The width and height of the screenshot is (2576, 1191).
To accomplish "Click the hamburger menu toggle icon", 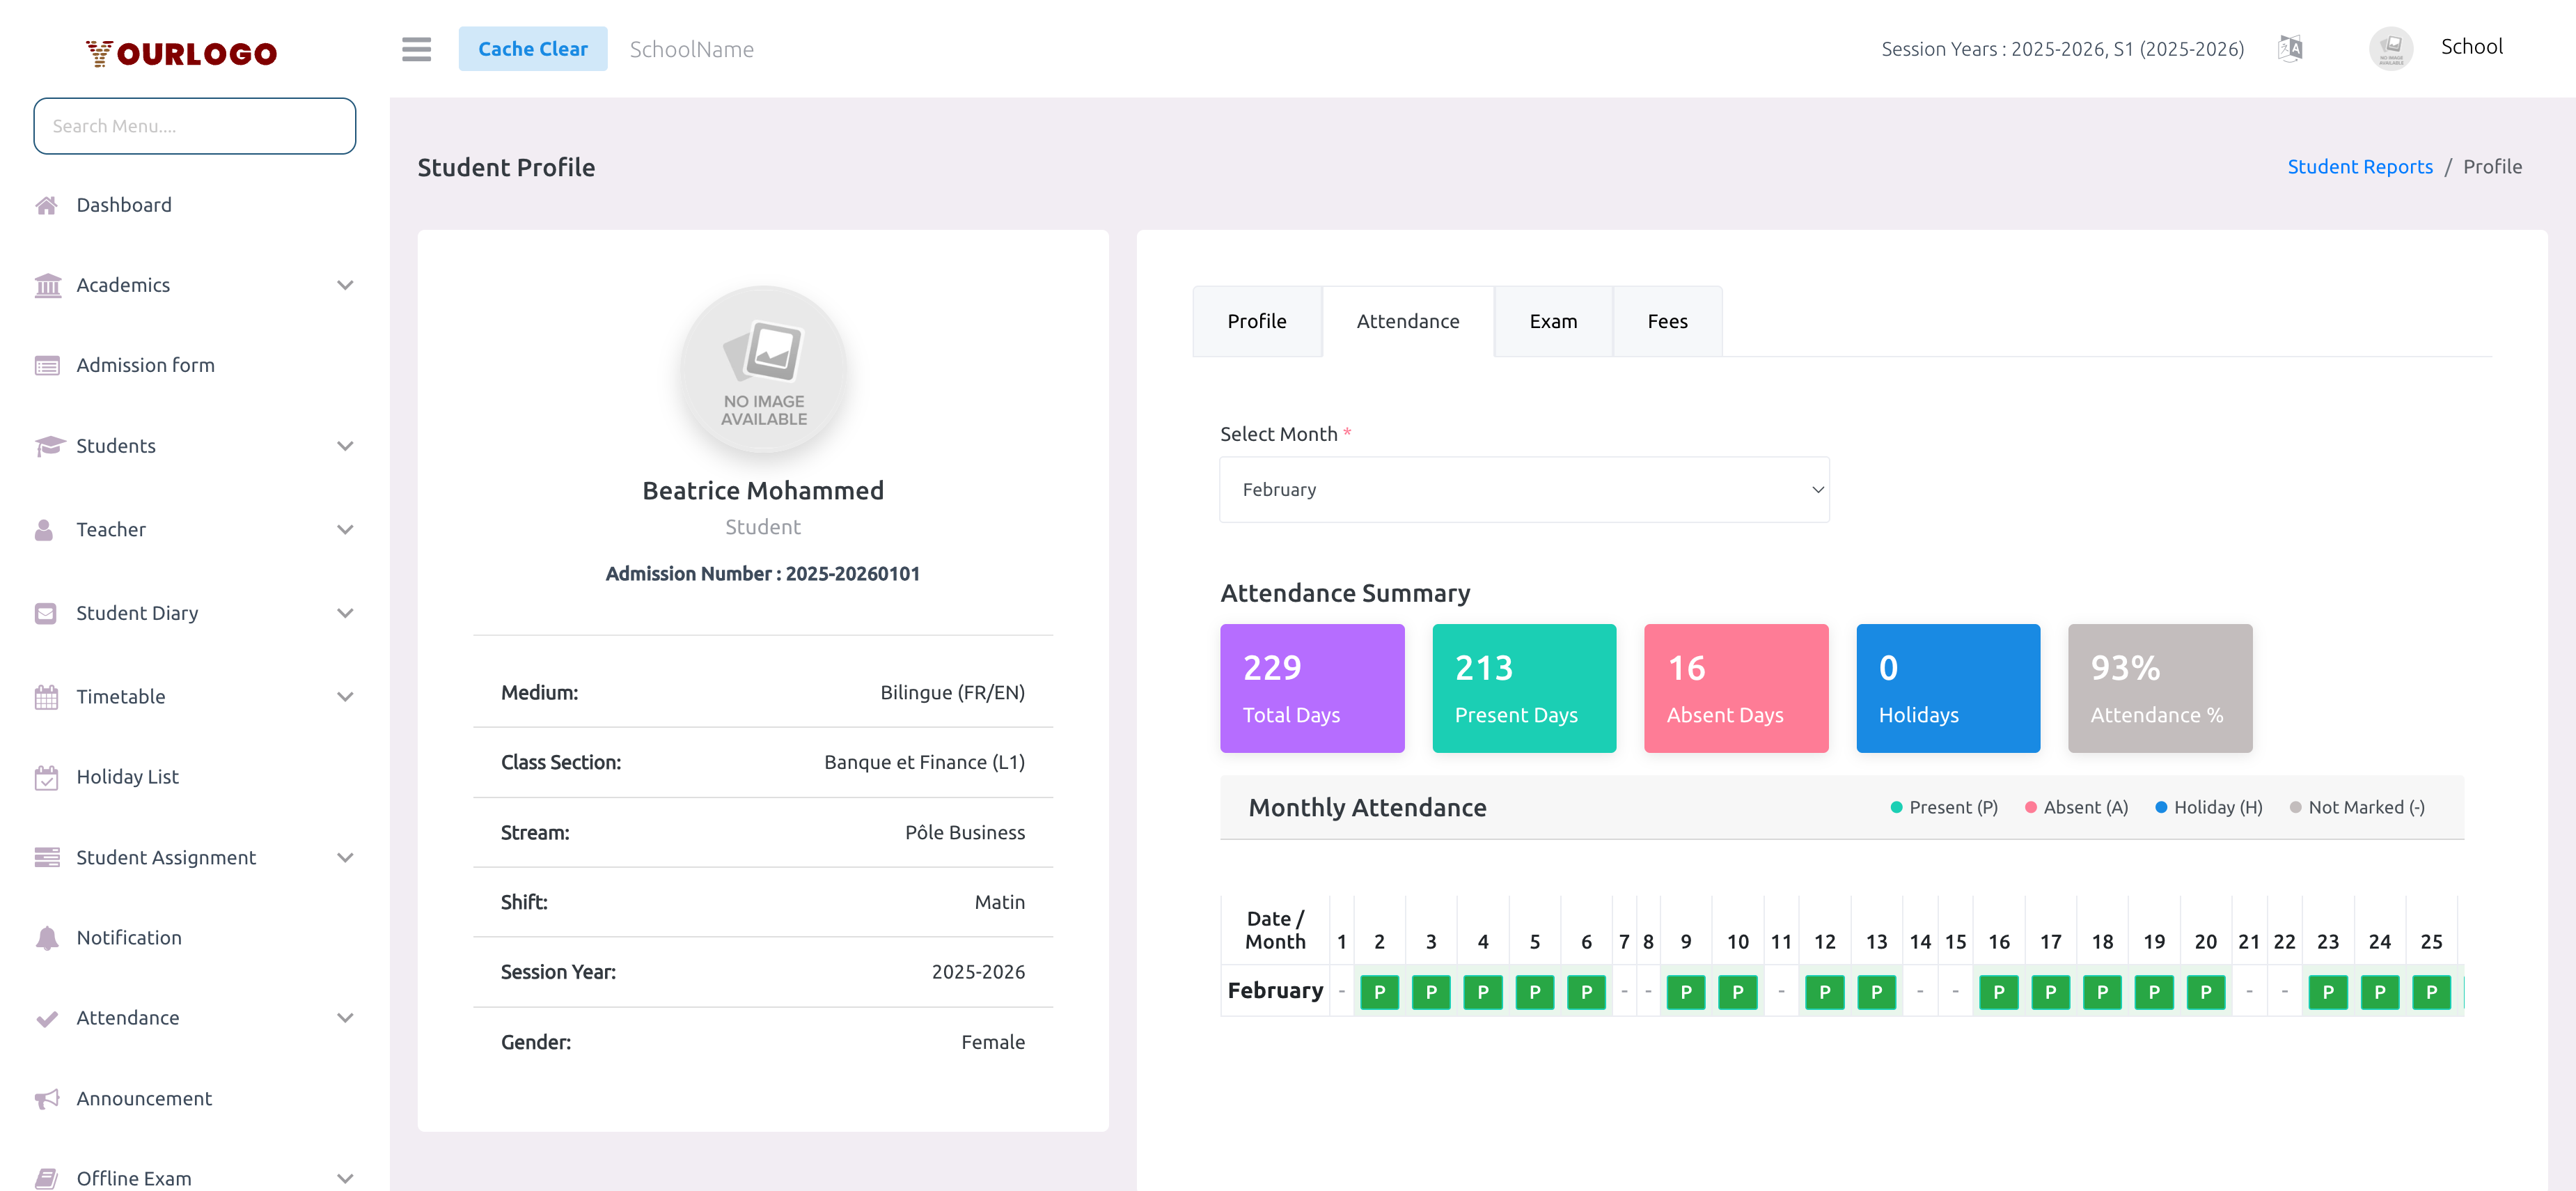I will coord(416,49).
